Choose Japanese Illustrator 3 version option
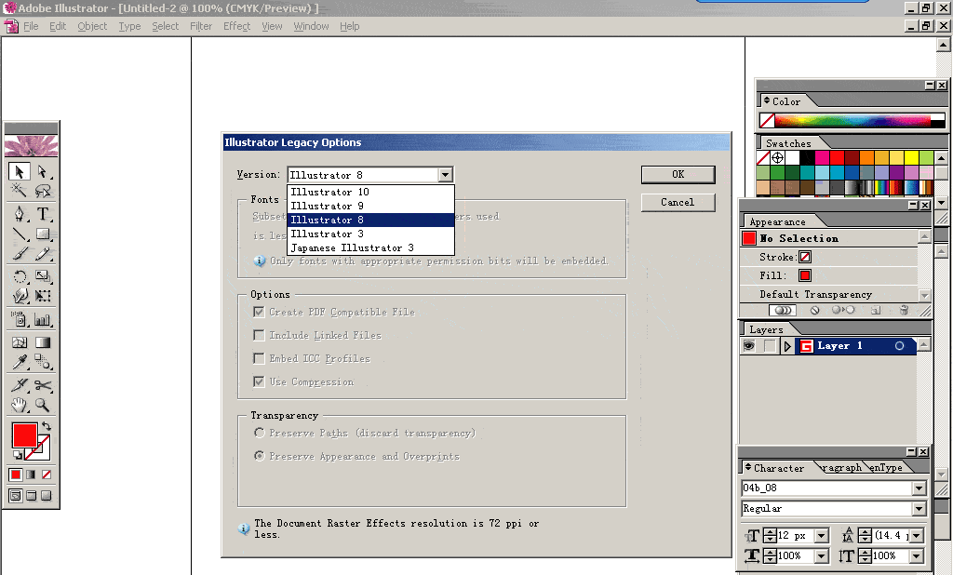The height and width of the screenshot is (575, 953). 370,248
